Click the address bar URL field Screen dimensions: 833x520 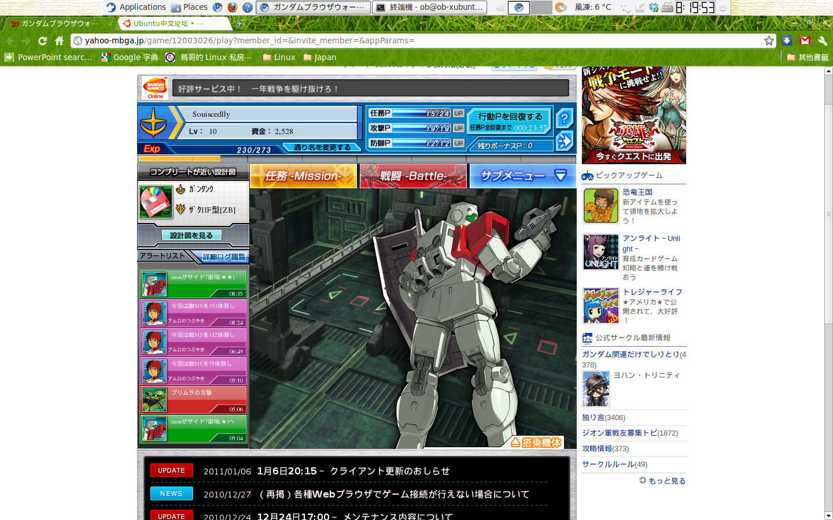tap(422, 40)
